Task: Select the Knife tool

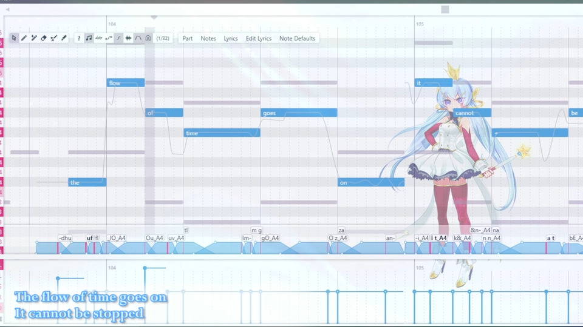Action: (x=64, y=38)
